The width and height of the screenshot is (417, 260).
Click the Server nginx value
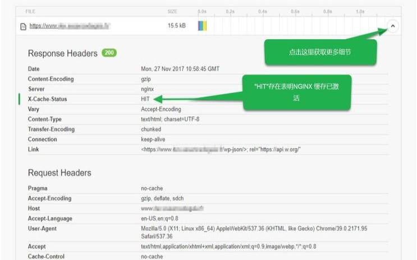click(147, 89)
